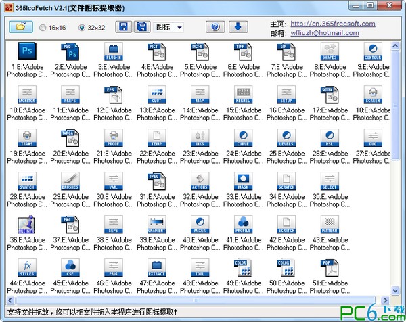This screenshot has height=322, width=406.
Task: Select the ACTIONS icon number 32
Action: [200, 181]
